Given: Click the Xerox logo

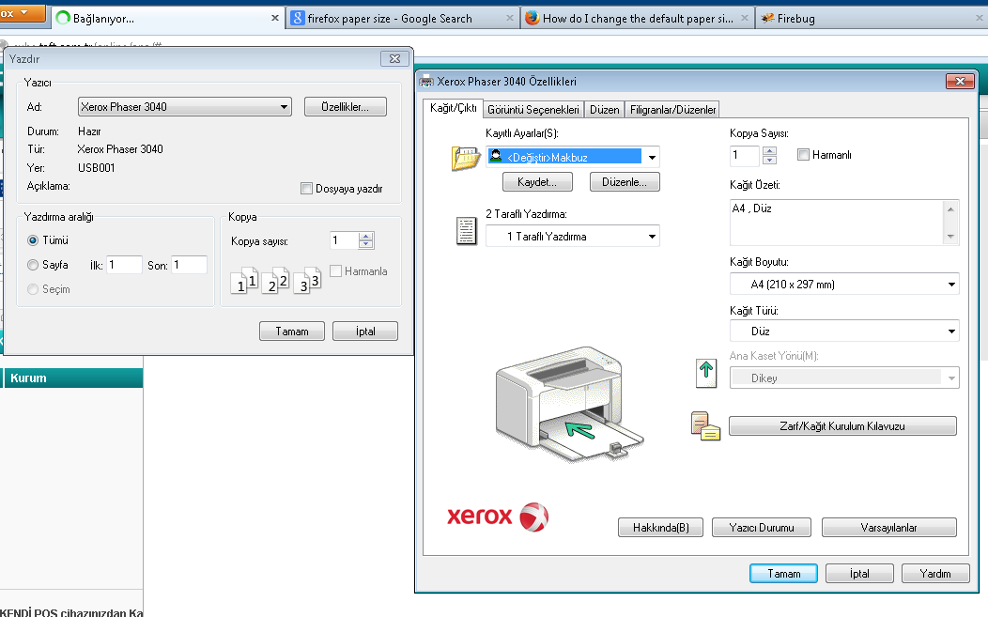Looking at the screenshot, I should click(498, 517).
